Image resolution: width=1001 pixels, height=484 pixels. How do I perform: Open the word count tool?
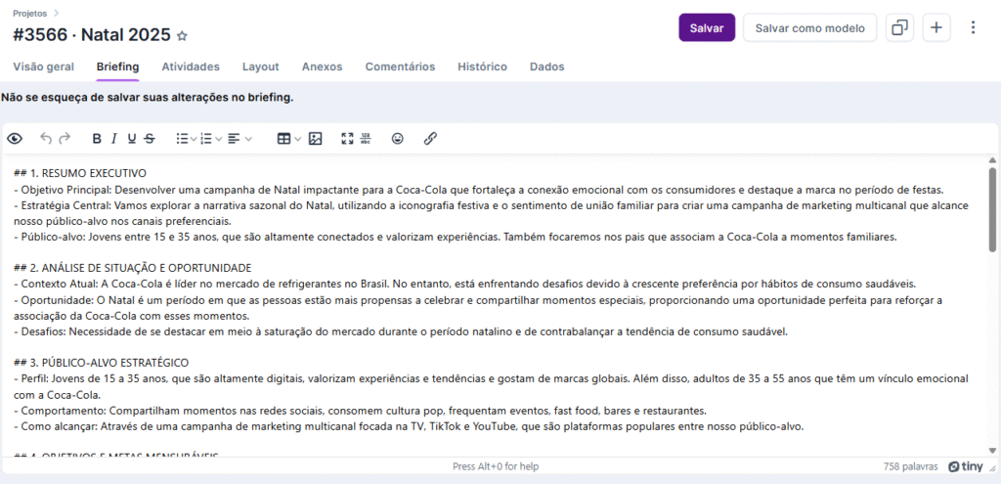[366, 139]
